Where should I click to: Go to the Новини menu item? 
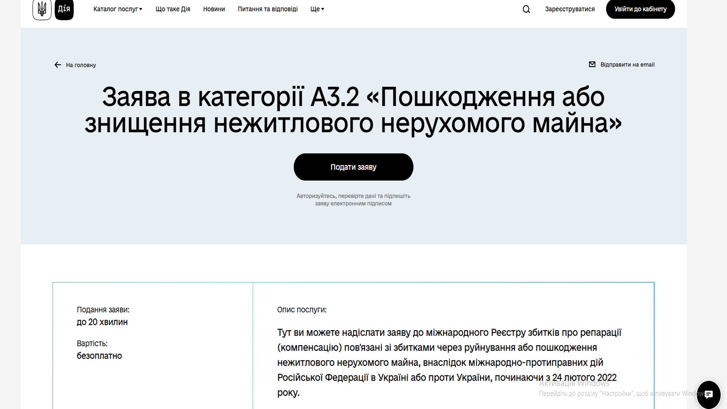tap(214, 9)
